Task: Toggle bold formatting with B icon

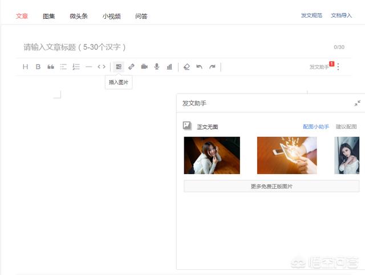Action: 38,67
